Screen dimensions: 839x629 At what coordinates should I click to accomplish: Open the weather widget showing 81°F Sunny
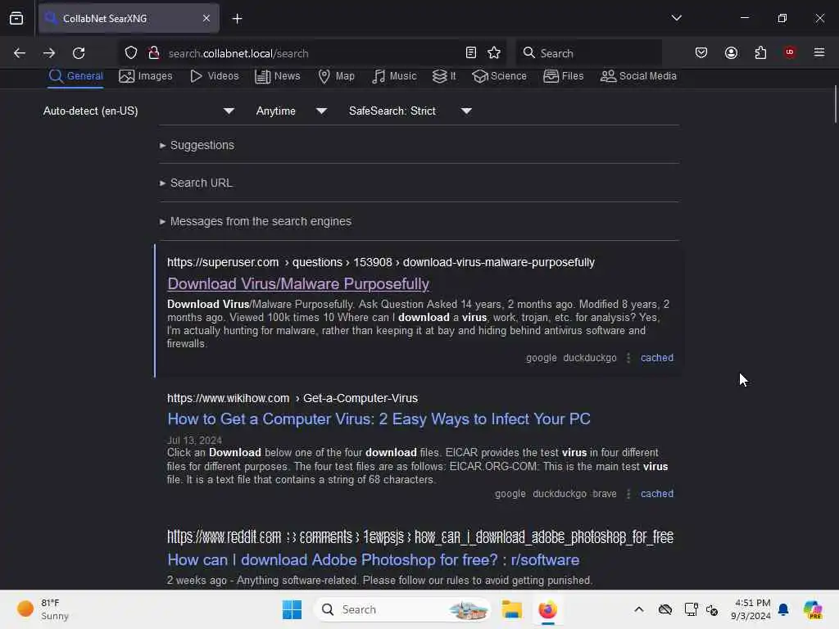pyautogui.click(x=43, y=609)
